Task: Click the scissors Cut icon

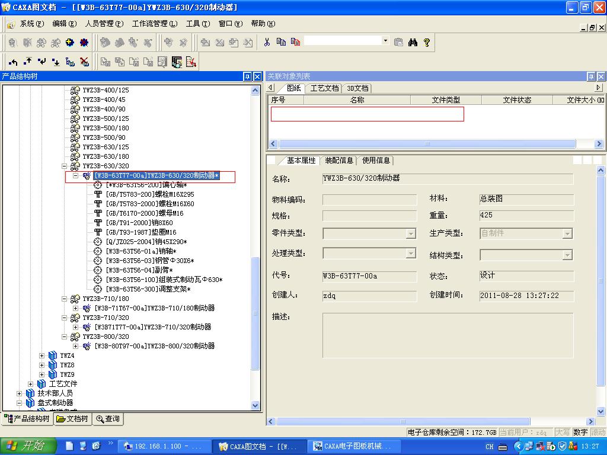Action: click(267, 42)
